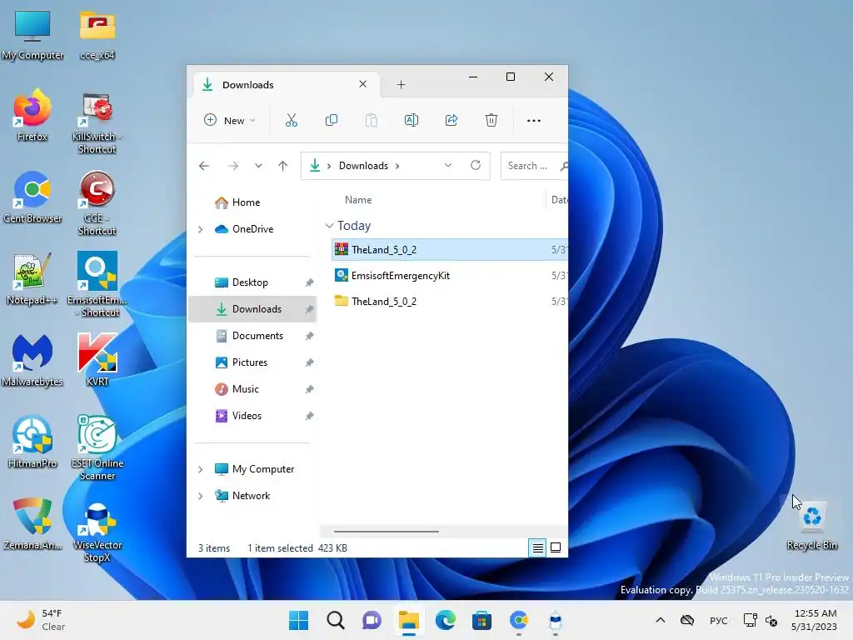
Task: Select the Malwarebytes desktop icon
Action: click(x=32, y=360)
